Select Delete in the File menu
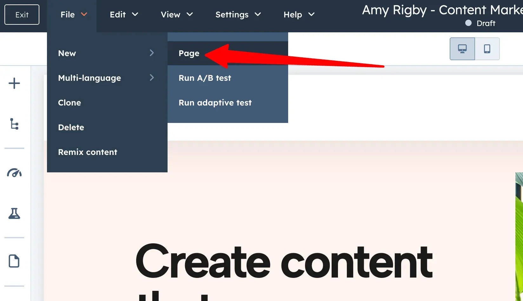Screen dimensions: 523x301 point(71,127)
